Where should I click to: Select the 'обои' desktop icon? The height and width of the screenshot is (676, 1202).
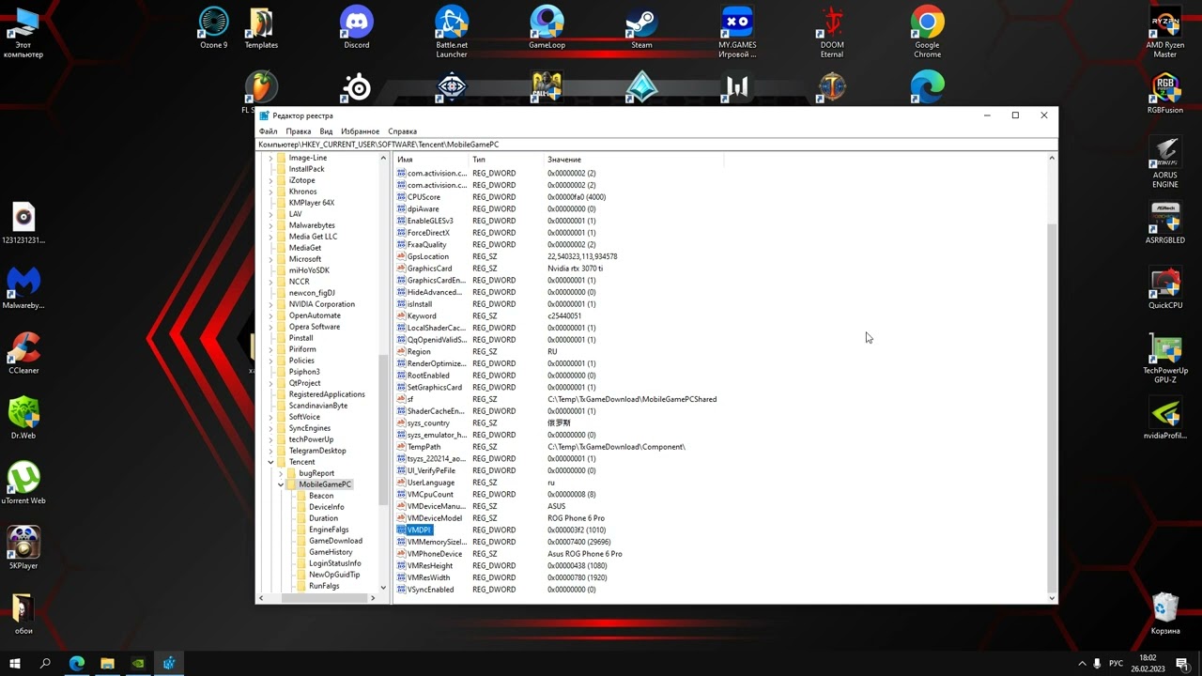[23, 614]
